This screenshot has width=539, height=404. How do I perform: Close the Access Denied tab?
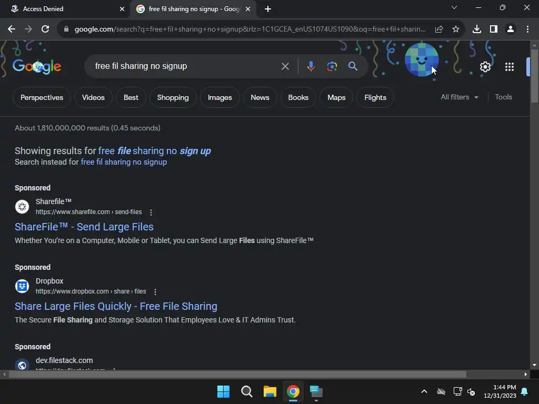click(x=122, y=9)
